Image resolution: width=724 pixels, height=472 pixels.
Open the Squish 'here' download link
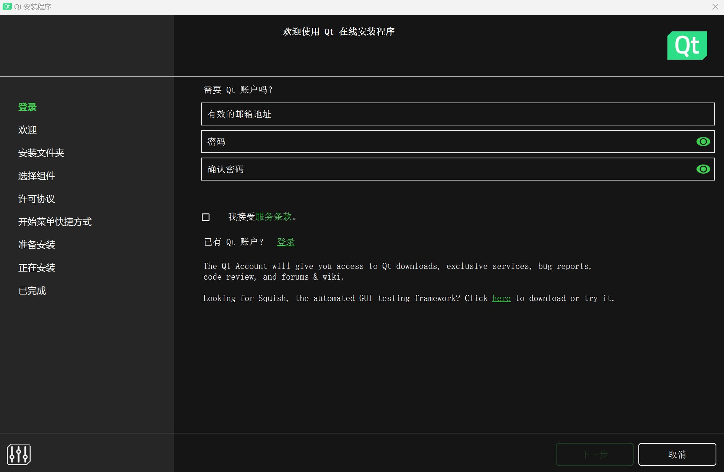(501, 298)
